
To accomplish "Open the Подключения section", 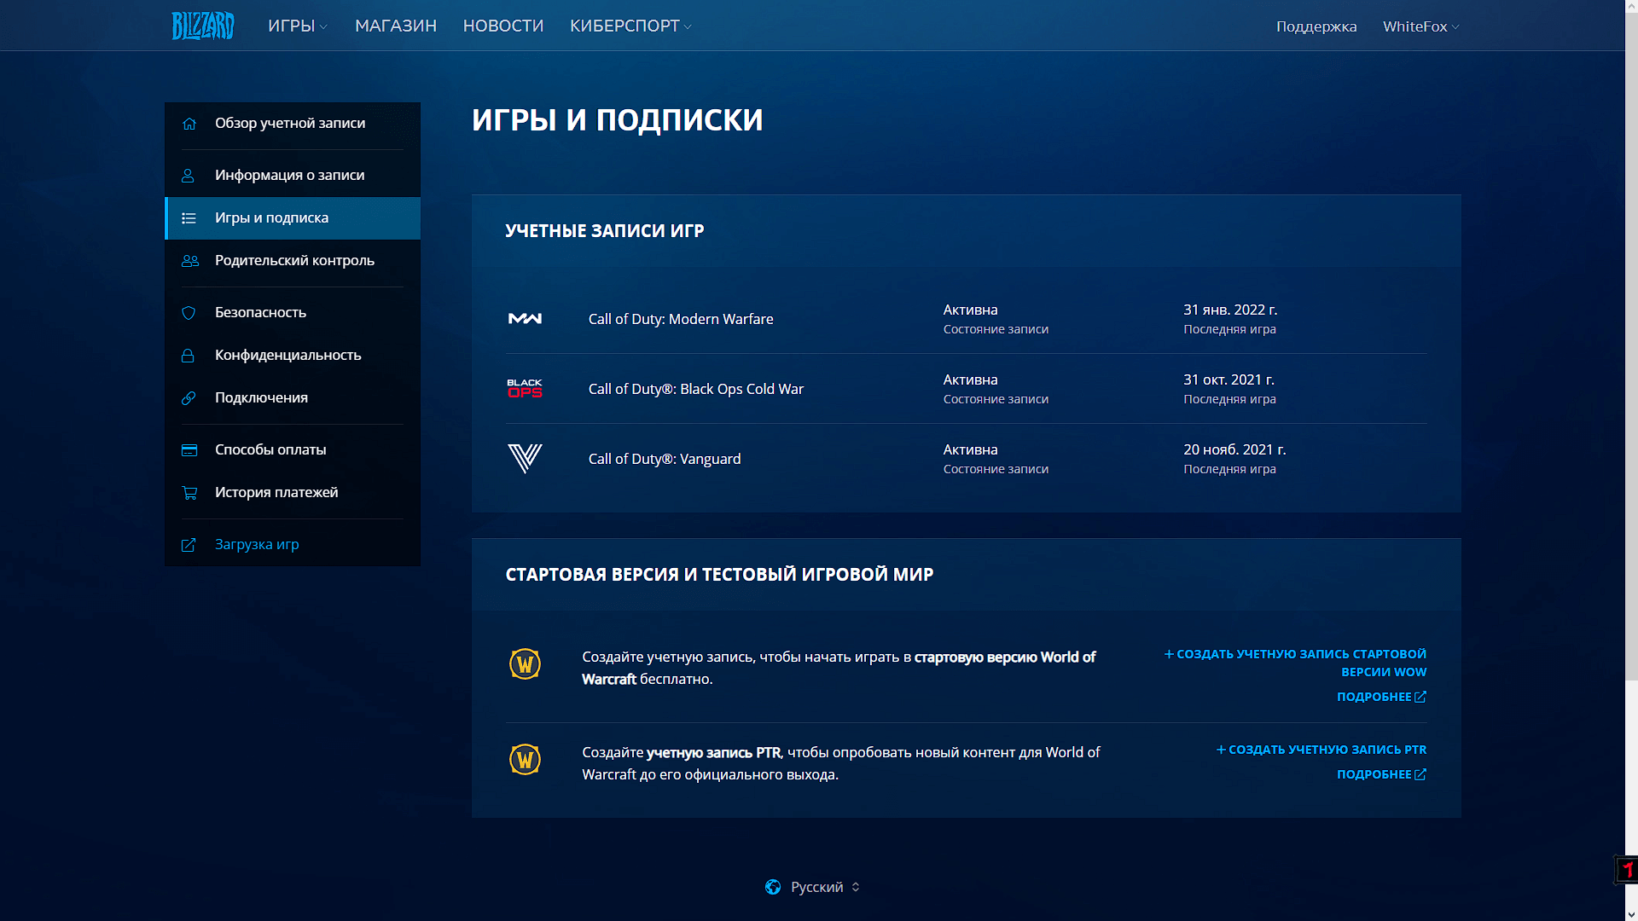I will (293, 398).
